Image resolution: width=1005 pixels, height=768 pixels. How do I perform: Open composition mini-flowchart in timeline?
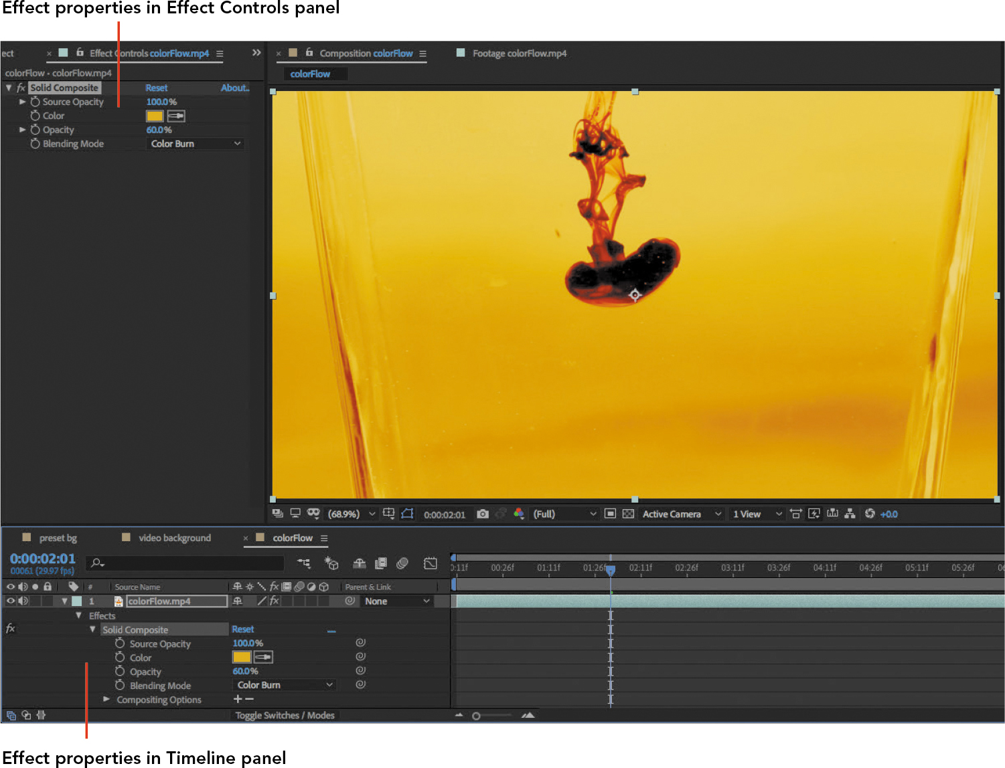click(304, 563)
